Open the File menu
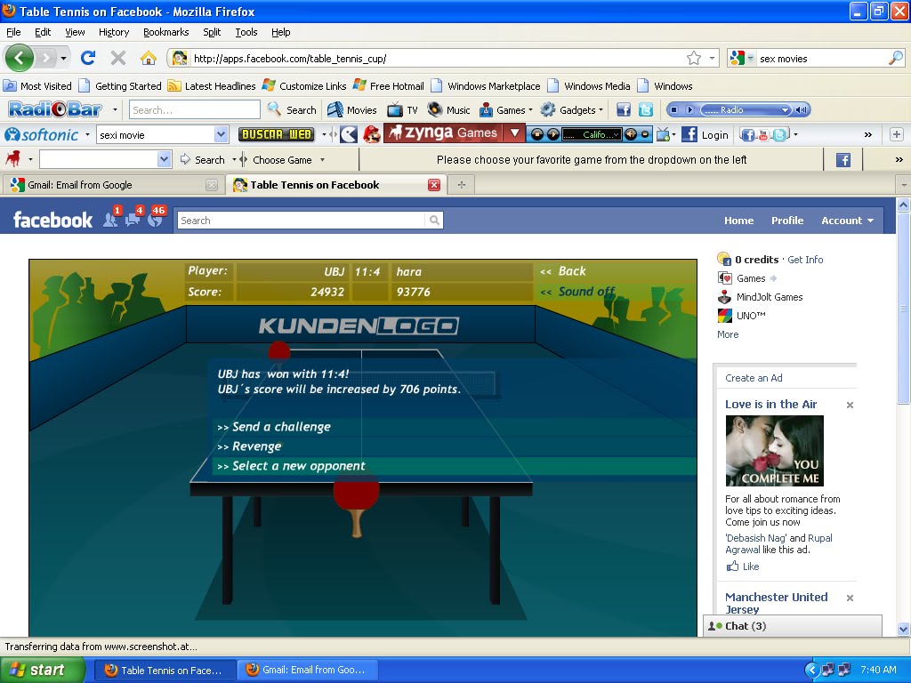 click(x=13, y=32)
